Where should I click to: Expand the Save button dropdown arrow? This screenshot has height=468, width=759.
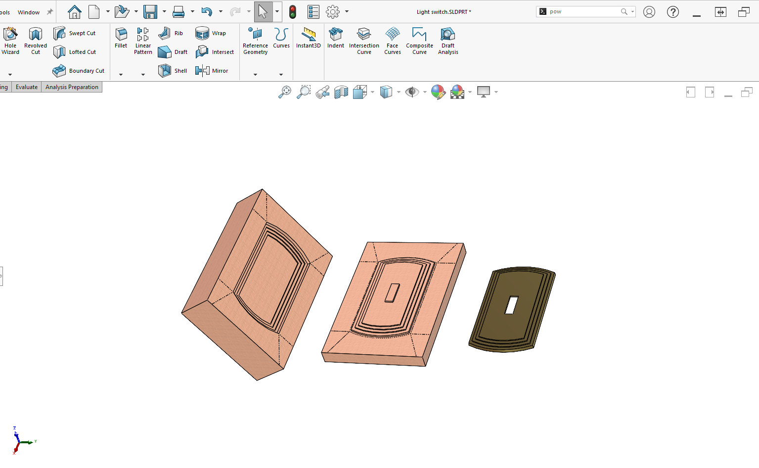pyautogui.click(x=164, y=11)
